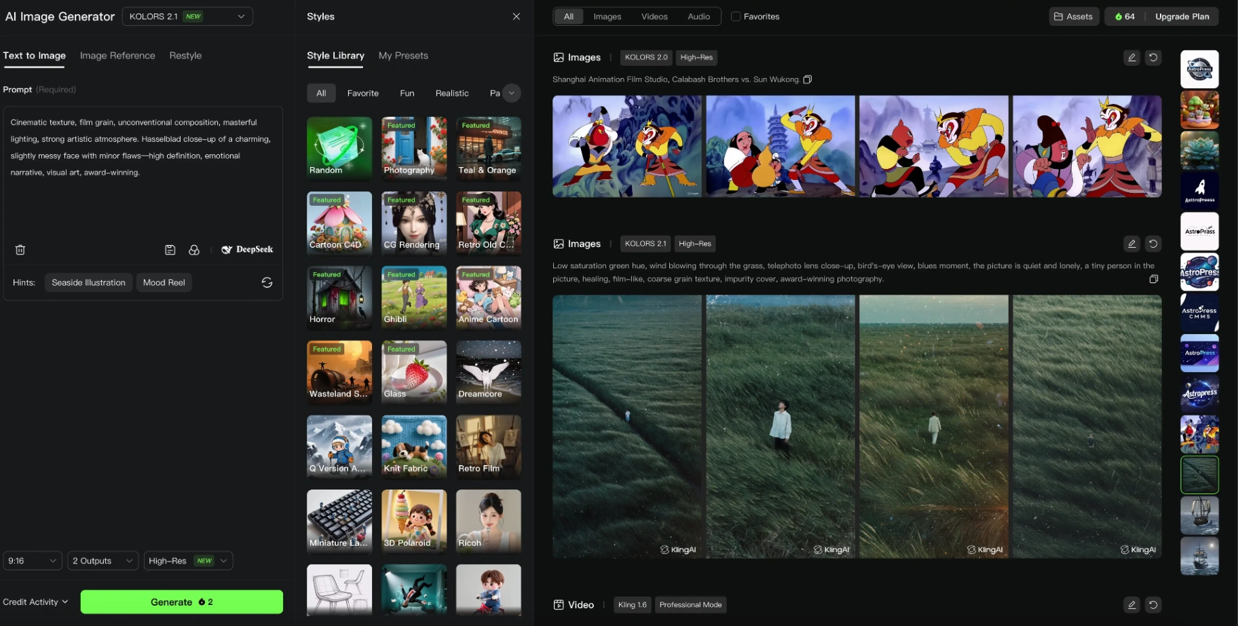This screenshot has height=626, width=1238.
Task: Select the rocket AstroPress thumbnail in sidebar
Action: click(x=1199, y=191)
